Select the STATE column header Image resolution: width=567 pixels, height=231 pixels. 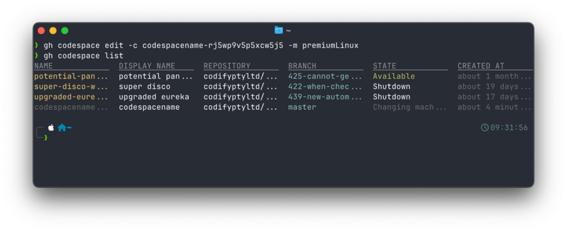coord(384,66)
